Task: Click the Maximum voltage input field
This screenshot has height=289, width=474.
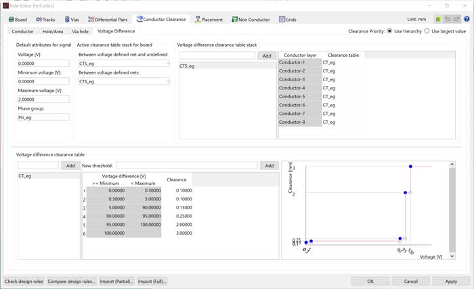Action: pyautogui.click(x=43, y=99)
